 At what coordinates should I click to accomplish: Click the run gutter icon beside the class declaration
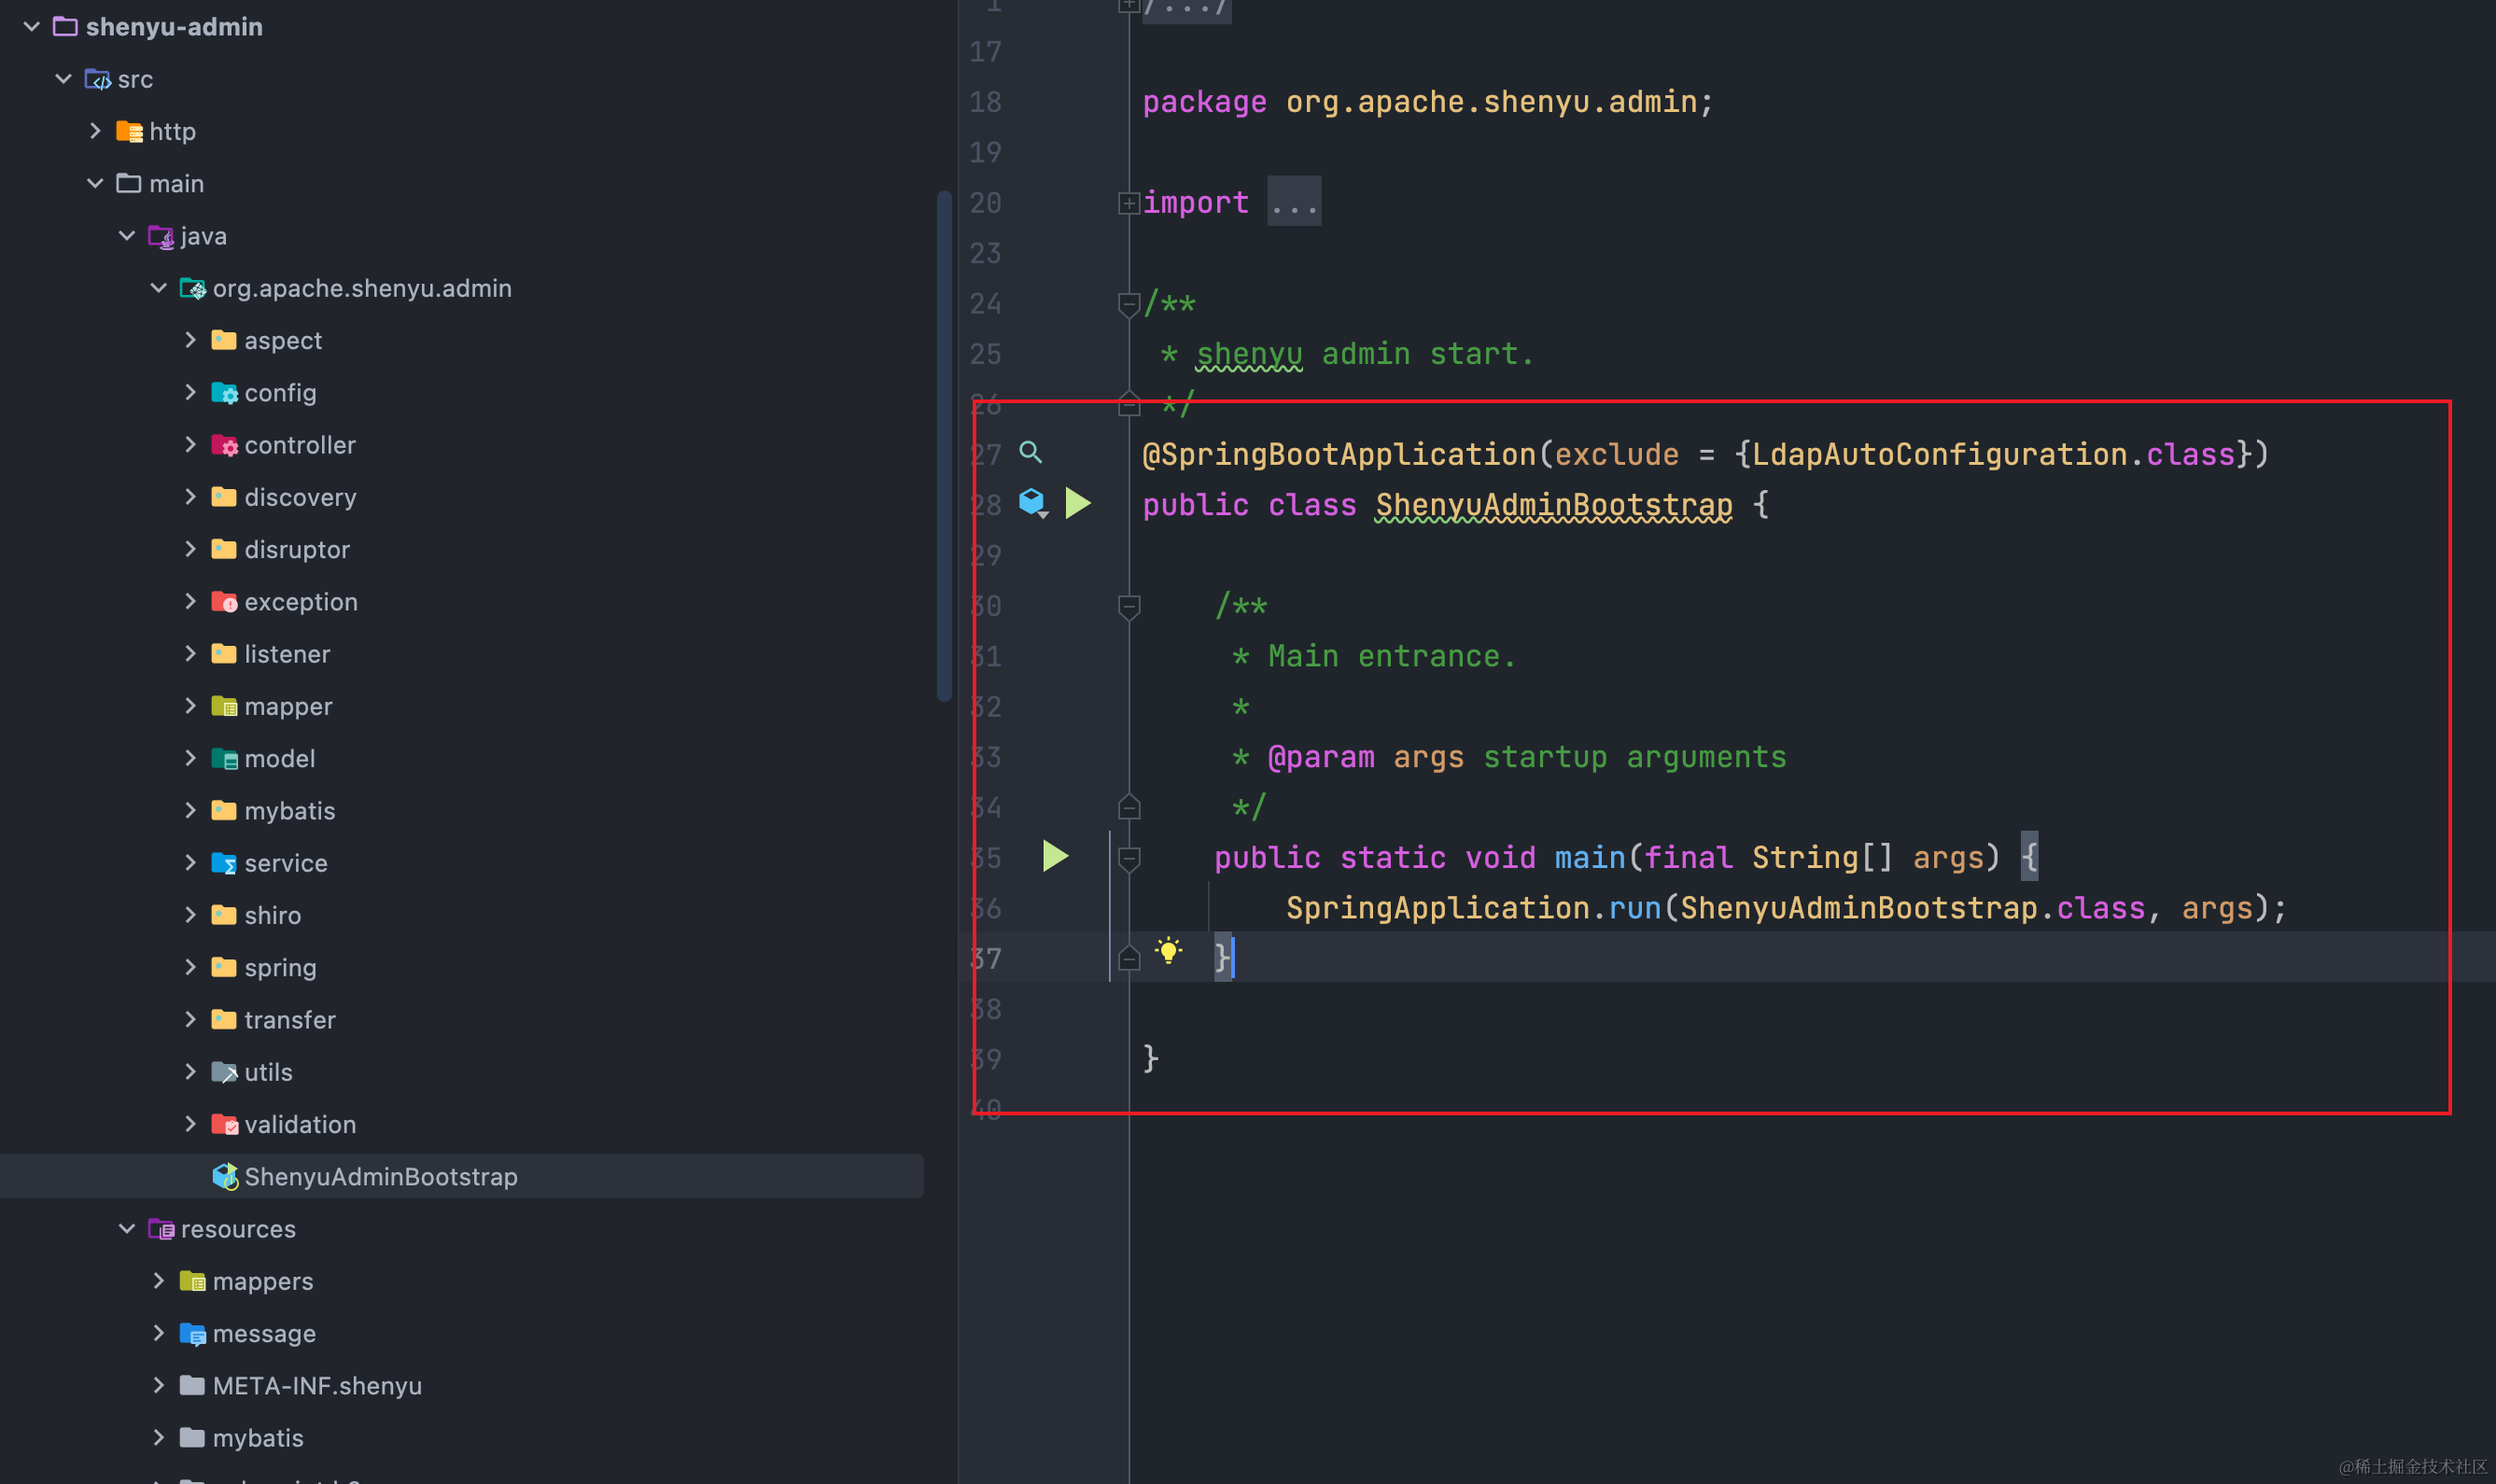click(x=1077, y=503)
